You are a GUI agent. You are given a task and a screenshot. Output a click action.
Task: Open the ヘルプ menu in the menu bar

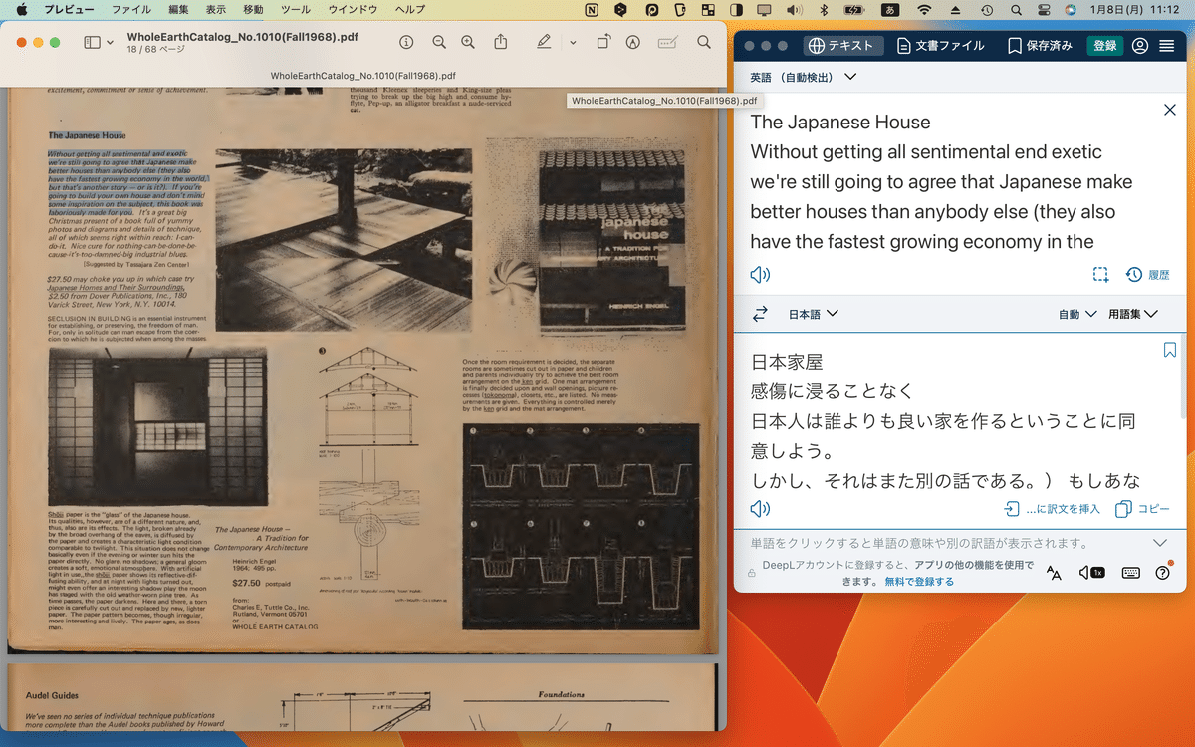(410, 10)
